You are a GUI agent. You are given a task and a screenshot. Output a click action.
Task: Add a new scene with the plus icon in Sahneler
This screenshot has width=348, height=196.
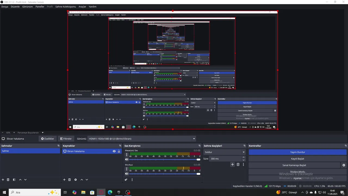point(3,180)
